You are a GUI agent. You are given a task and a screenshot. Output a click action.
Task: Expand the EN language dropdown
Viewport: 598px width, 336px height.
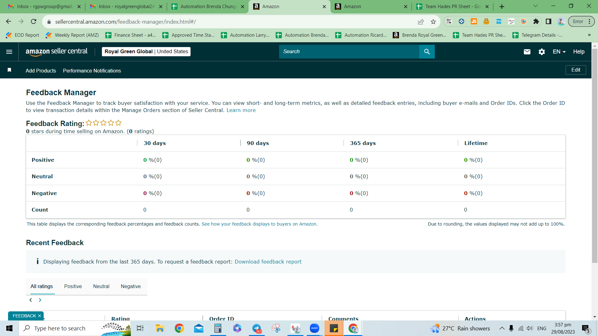pyautogui.click(x=559, y=52)
